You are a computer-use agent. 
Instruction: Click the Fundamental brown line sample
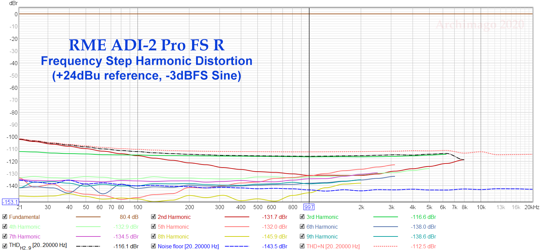(x=88, y=217)
